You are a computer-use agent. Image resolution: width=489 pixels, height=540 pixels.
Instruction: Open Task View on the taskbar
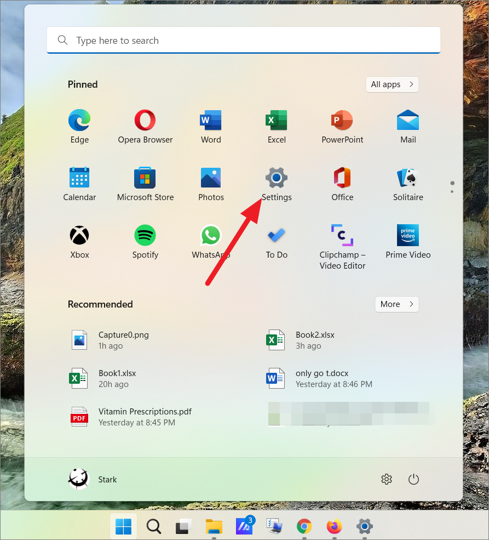pyautogui.click(x=183, y=526)
